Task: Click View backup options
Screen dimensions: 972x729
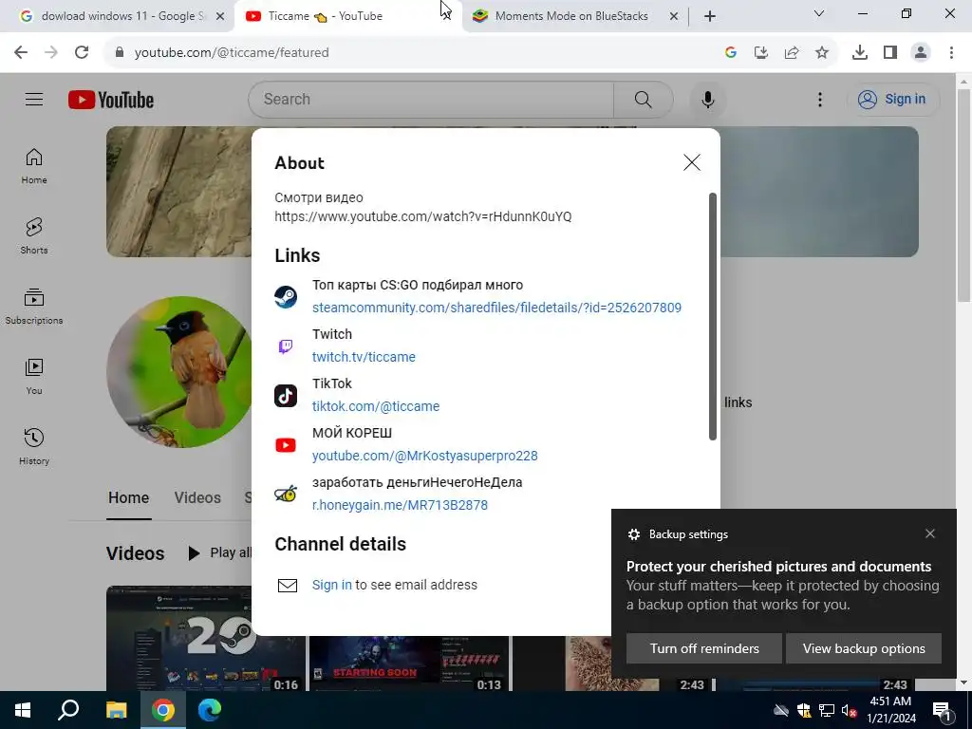Action: (x=864, y=648)
